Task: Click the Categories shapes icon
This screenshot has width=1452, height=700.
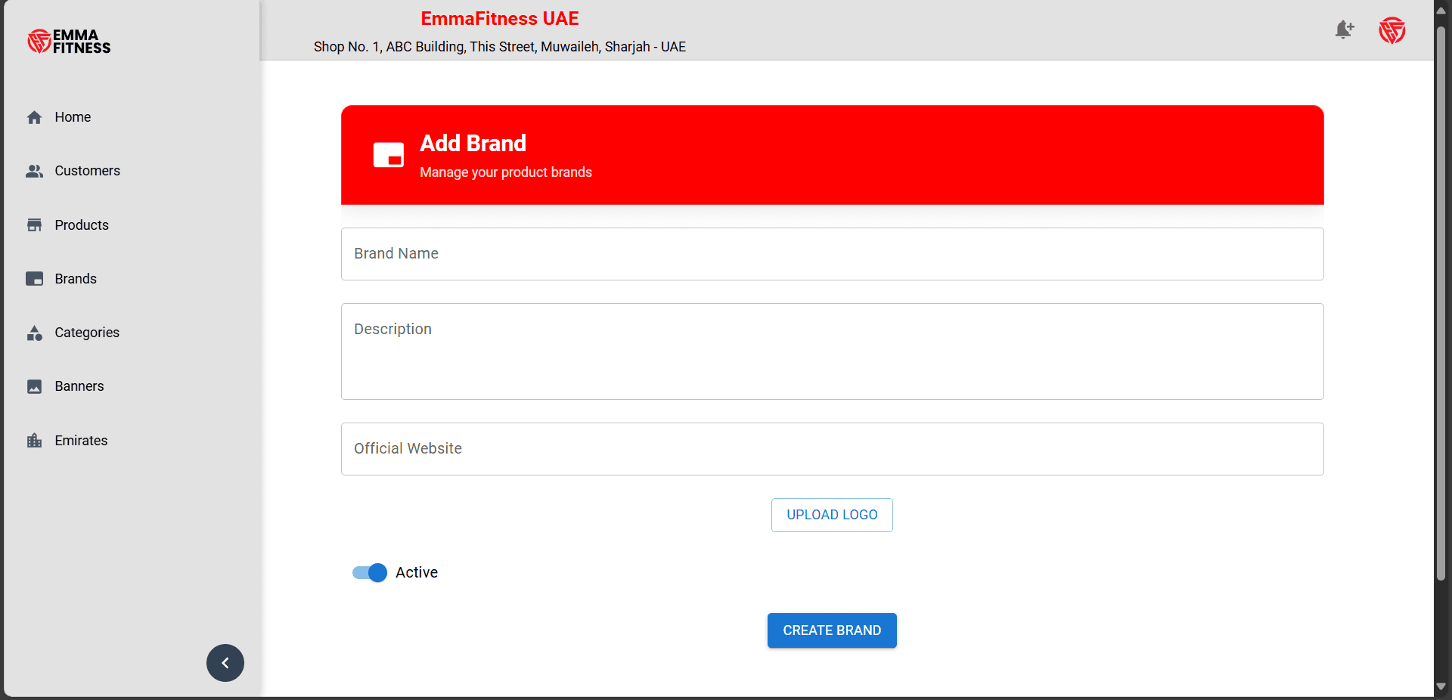Action: coord(34,333)
